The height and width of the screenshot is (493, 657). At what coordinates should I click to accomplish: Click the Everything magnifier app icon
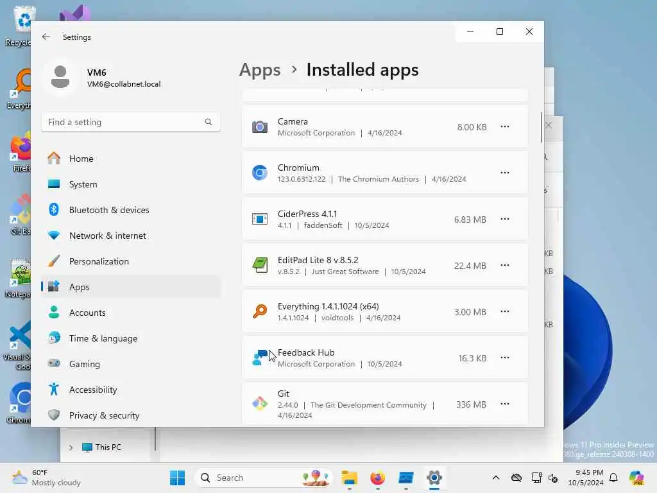260,311
